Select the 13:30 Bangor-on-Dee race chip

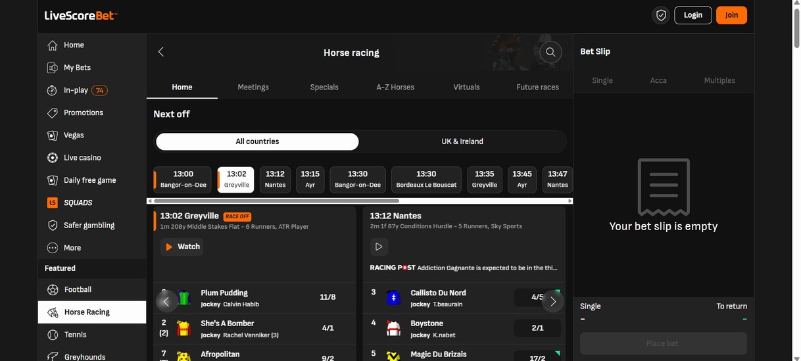coord(358,179)
